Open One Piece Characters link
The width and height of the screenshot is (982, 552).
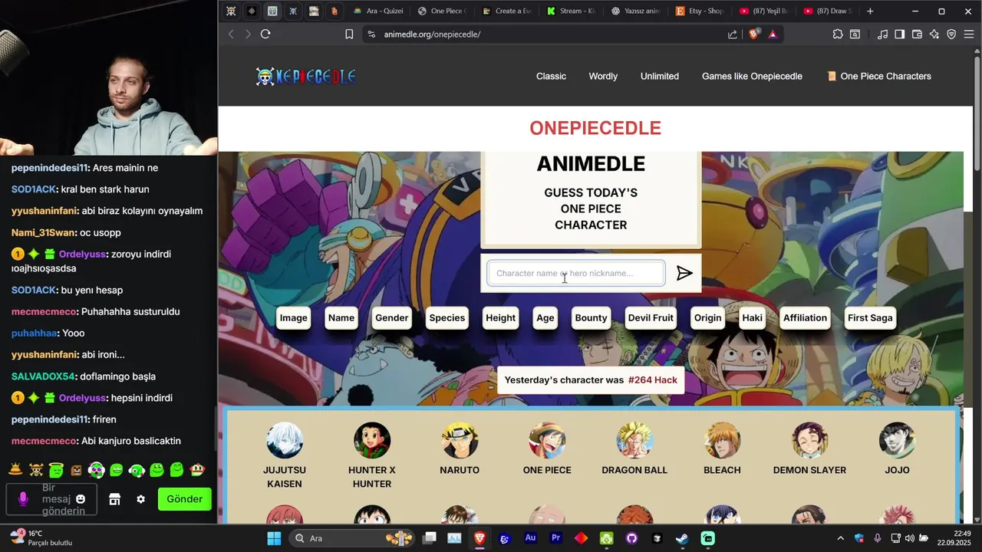click(x=879, y=76)
